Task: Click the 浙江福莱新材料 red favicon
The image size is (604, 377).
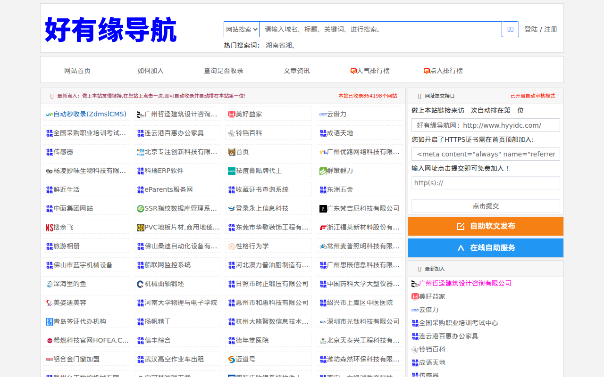Action: tap(323, 228)
